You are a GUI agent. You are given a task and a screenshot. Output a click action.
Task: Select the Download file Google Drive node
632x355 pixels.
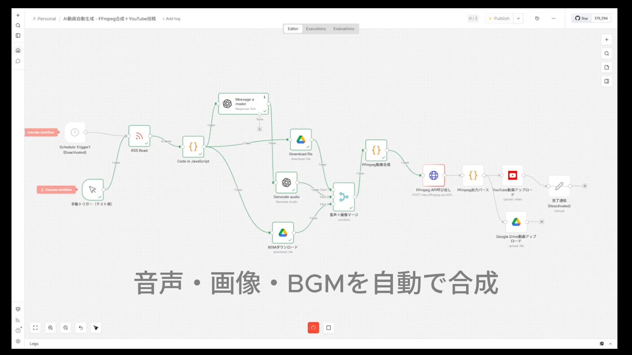coord(301,140)
